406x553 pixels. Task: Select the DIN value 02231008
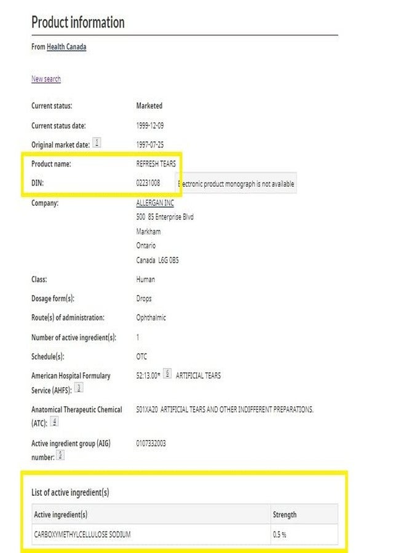148,182
